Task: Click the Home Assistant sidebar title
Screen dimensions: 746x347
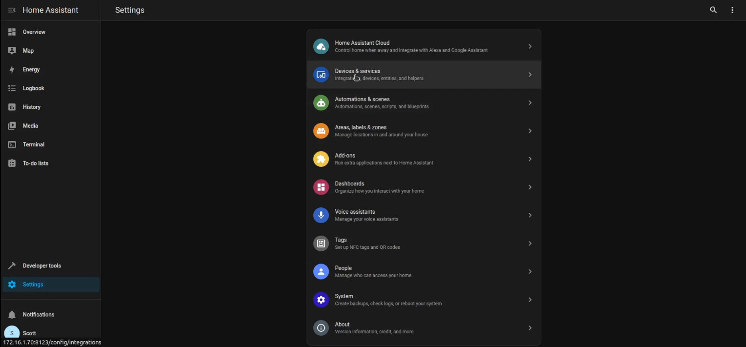Action: click(50, 10)
